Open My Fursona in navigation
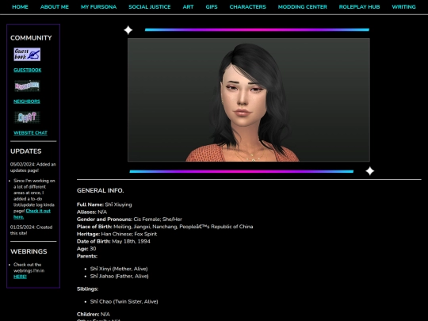Screen dimensions: 428x321 pos(99,7)
